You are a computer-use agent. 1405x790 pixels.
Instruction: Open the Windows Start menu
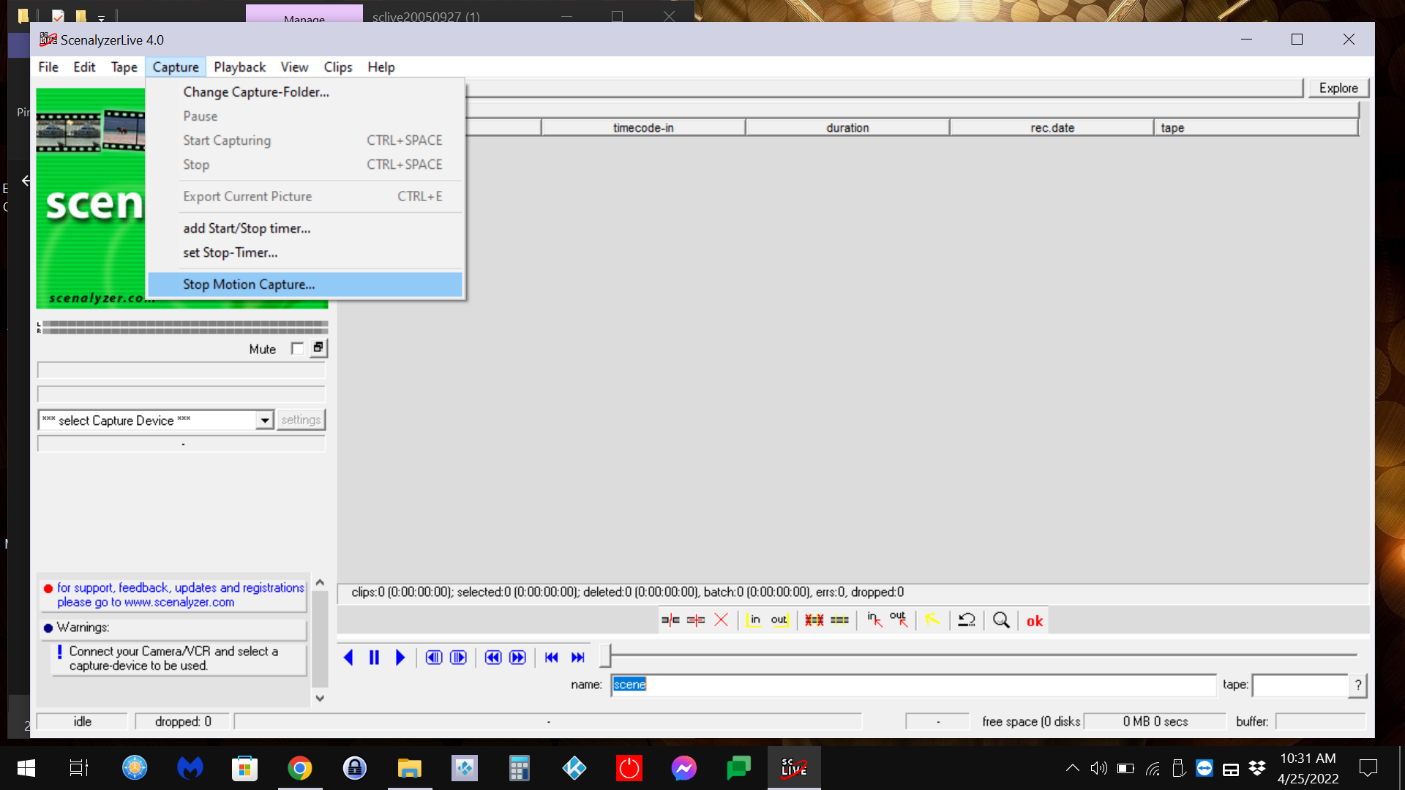[26, 768]
